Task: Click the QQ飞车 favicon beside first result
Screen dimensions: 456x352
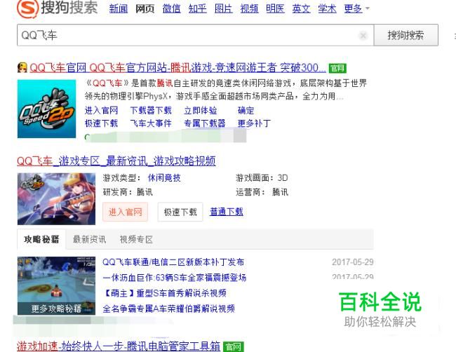Action: coord(22,68)
